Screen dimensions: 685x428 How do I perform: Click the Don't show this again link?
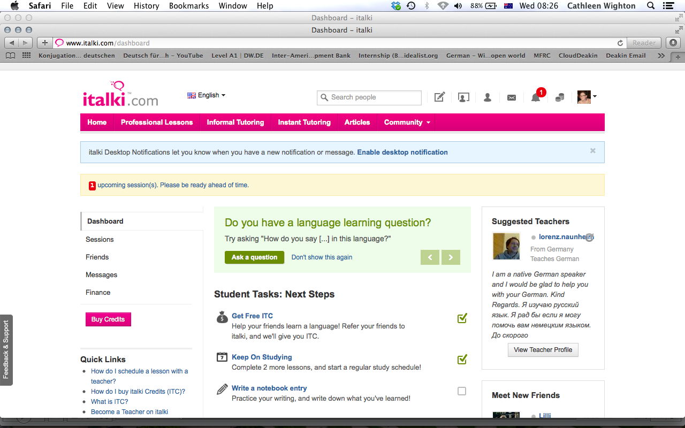[322, 257]
